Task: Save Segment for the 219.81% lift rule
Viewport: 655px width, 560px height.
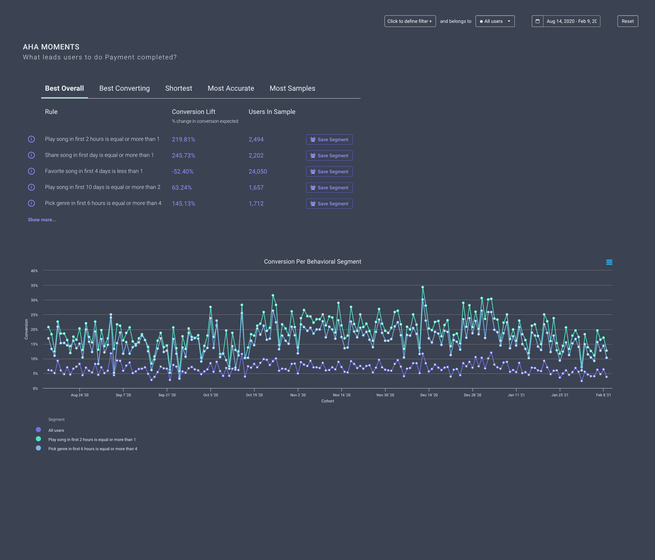Action: click(x=329, y=139)
